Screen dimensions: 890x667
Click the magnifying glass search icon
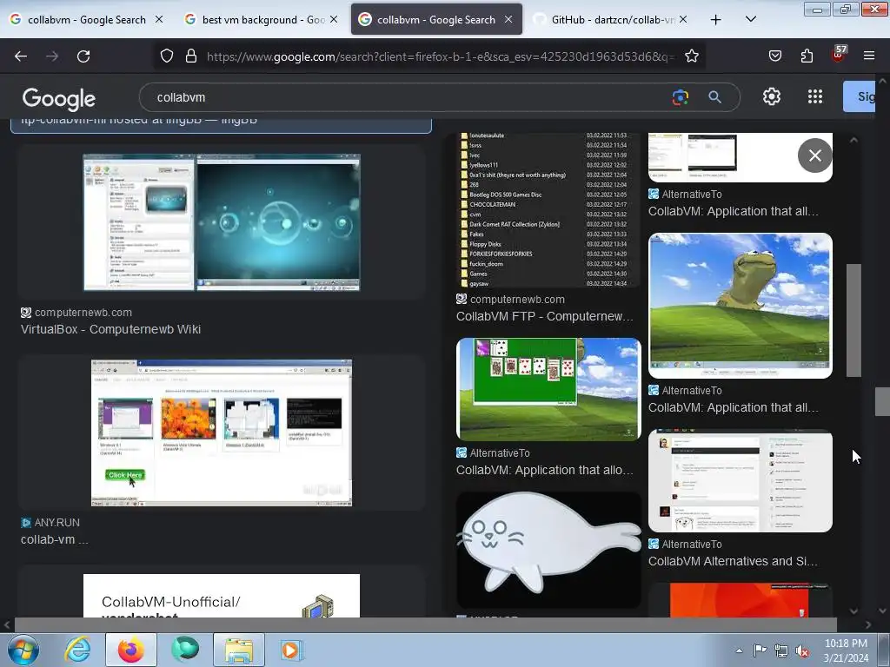714,97
